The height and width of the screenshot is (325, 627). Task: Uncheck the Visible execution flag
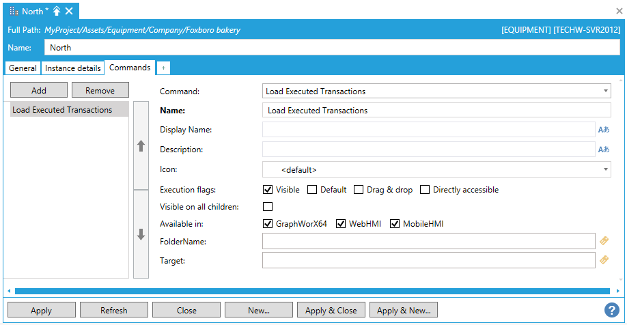pos(268,190)
